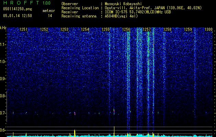Click the 1300 time axis marker
Viewport: 216px width, 137px height.
[x=208, y=29]
